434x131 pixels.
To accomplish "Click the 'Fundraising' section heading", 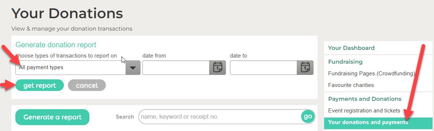I will (x=345, y=62).
